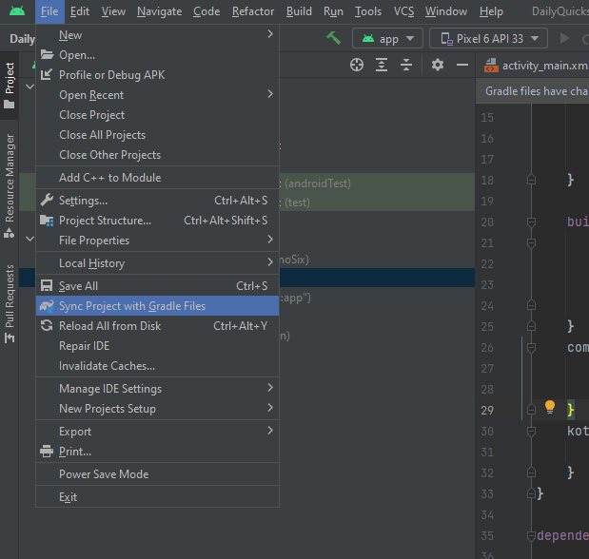The width and height of the screenshot is (589, 559).
Task: Click the green hammer Make Project icon
Action: tap(333, 38)
